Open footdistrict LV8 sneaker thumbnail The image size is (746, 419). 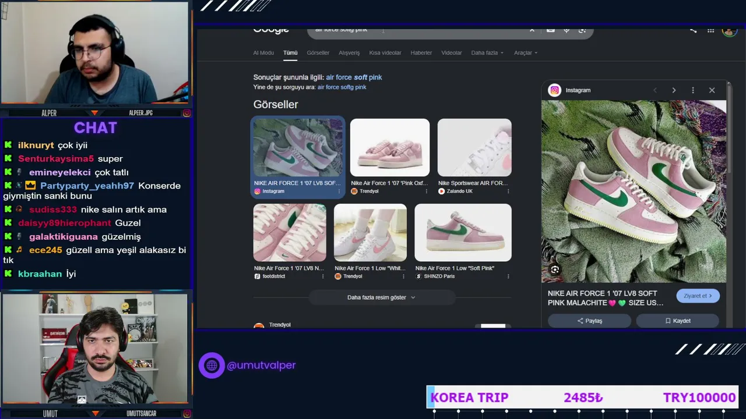click(x=290, y=233)
